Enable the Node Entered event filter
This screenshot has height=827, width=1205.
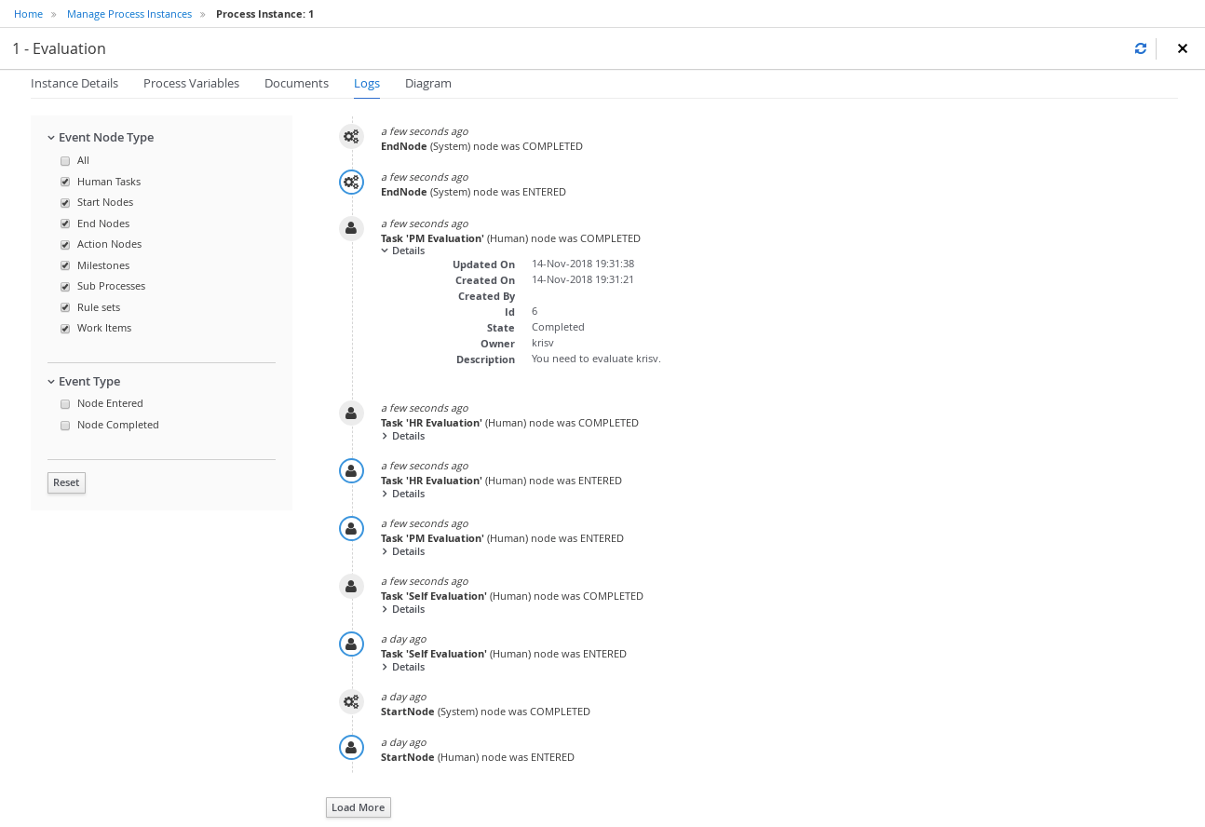pyautogui.click(x=65, y=404)
